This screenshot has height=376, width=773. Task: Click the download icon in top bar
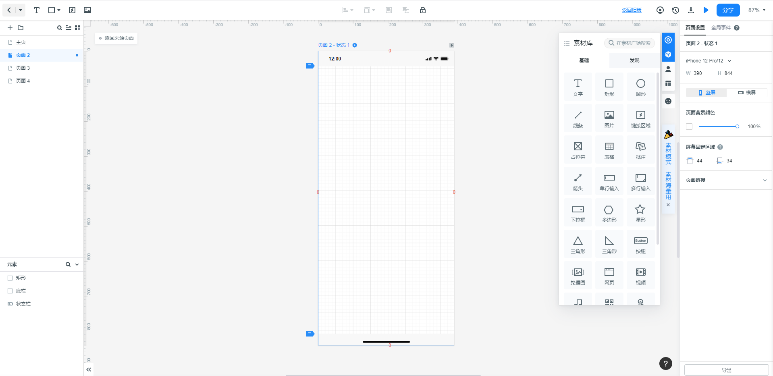691,10
